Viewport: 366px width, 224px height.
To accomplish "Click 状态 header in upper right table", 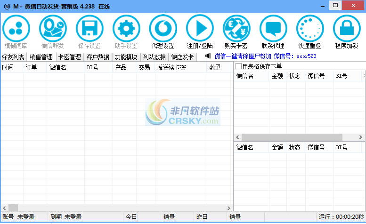I will coord(295,76).
